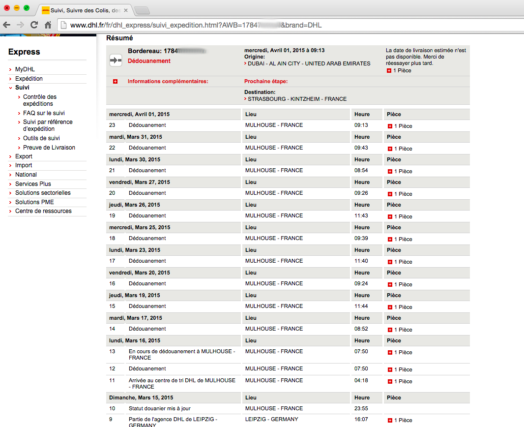Image resolution: width=524 pixels, height=427 pixels.
Task: Click the Résumé heading
Action: [119, 38]
